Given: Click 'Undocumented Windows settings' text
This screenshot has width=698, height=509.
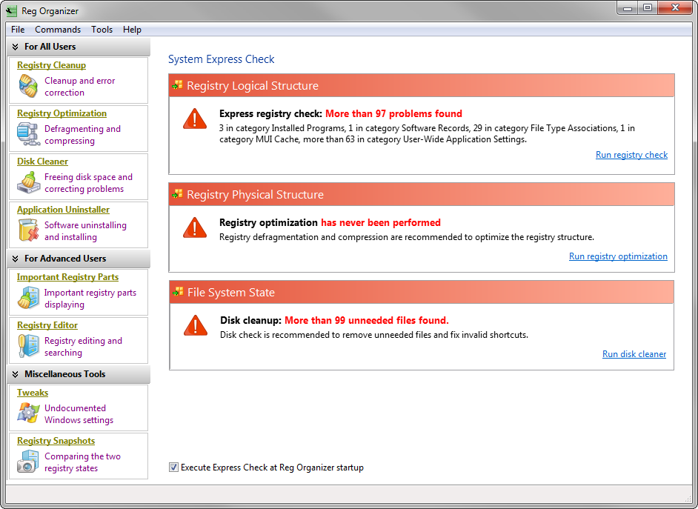Looking at the screenshot, I should click(x=79, y=413).
